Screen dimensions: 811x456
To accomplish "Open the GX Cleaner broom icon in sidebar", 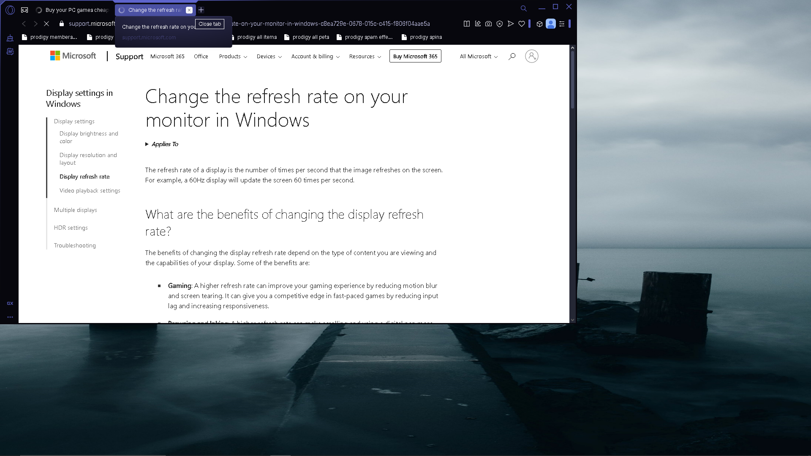I will tap(10, 38).
